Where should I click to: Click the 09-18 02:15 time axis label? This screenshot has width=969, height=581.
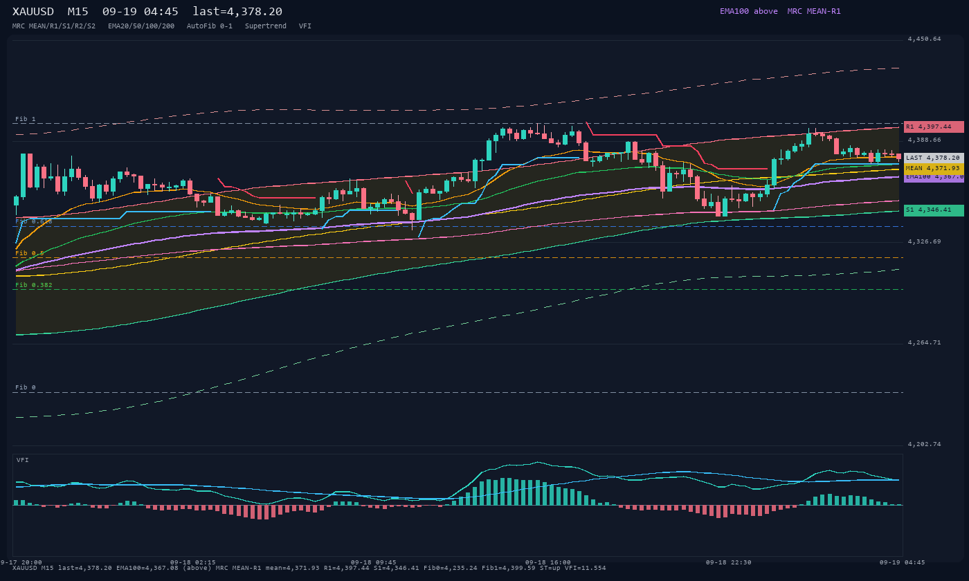click(x=193, y=562)
